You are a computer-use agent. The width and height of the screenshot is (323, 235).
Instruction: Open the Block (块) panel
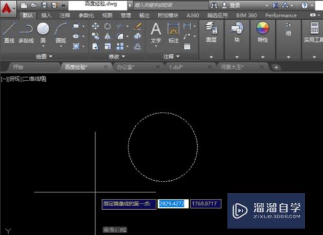[x=237, y=32]
